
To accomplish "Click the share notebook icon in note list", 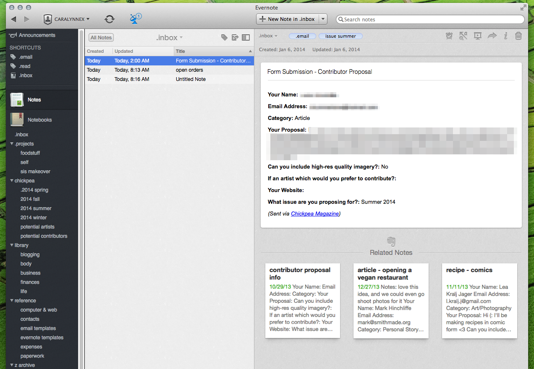I will 235,38.
